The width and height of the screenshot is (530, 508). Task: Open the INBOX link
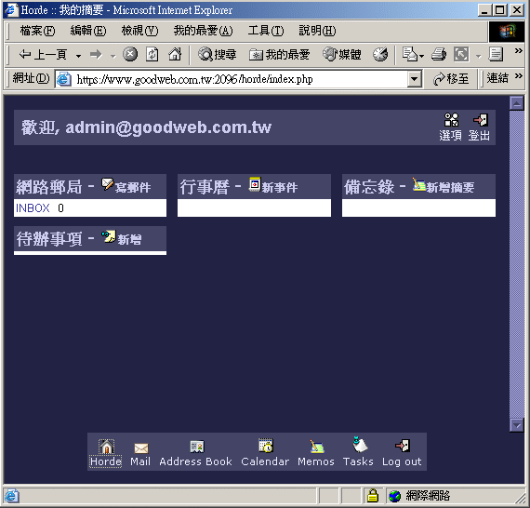(33, 208)
